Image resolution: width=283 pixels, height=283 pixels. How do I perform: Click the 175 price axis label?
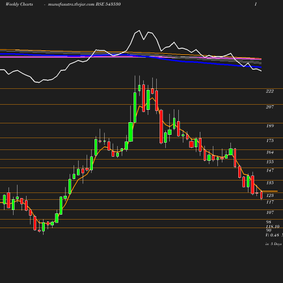270,140
